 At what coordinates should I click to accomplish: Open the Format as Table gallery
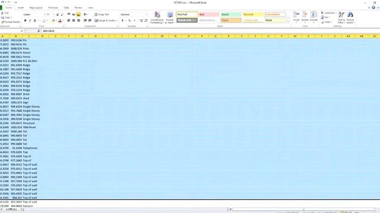click(170, 18)
